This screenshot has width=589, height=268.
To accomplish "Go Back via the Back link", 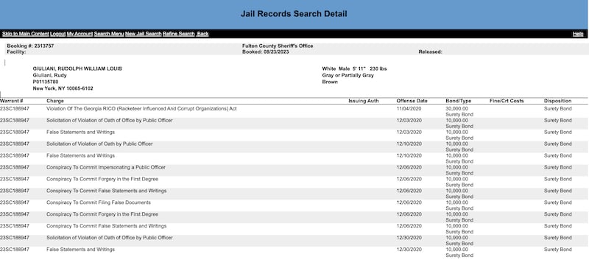I will 203,34.
